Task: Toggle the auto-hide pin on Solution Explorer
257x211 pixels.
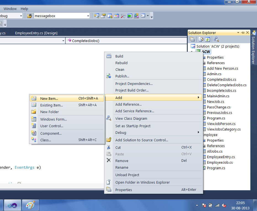Action: (243, 33)
